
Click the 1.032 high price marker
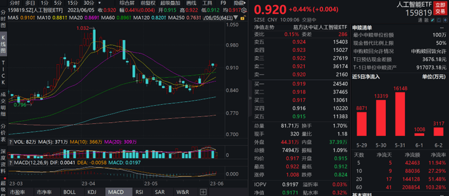pos(82,28)
